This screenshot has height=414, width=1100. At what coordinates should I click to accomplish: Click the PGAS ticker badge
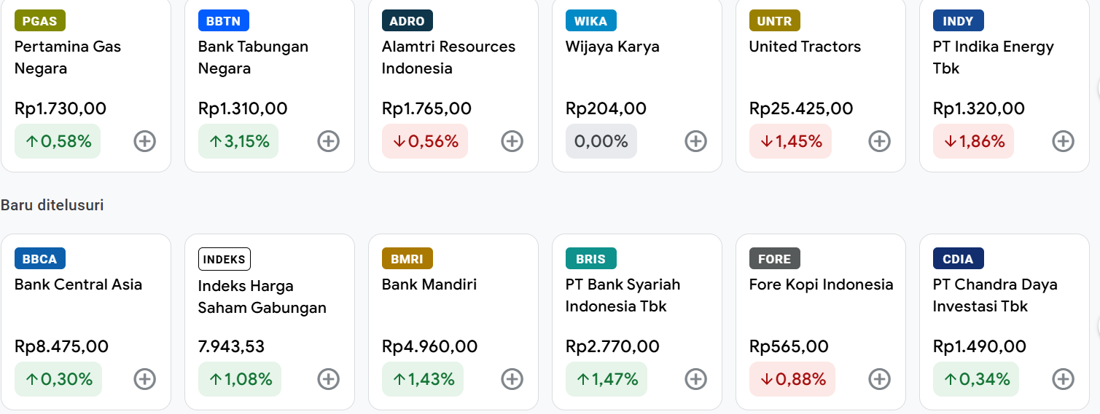tap(40, 20)
